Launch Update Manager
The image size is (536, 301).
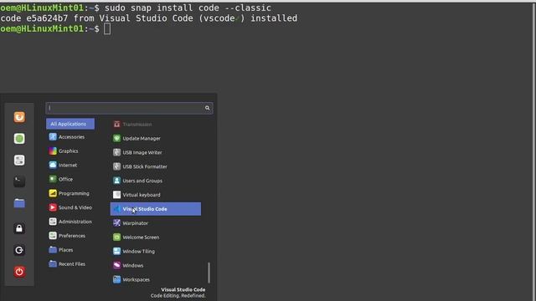pos(156,138)
